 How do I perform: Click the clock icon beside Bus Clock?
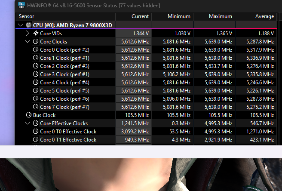tap(29, 115)
